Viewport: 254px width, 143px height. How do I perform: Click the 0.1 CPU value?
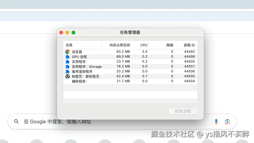point(145,76)
